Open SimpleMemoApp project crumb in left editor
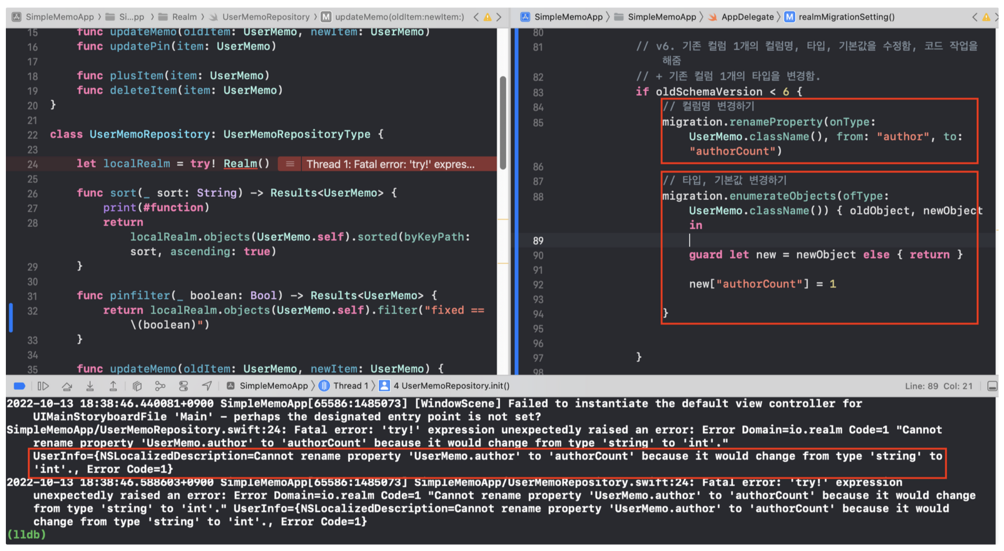This screenshot has height=551, width=1004. (x=53, y=17)
